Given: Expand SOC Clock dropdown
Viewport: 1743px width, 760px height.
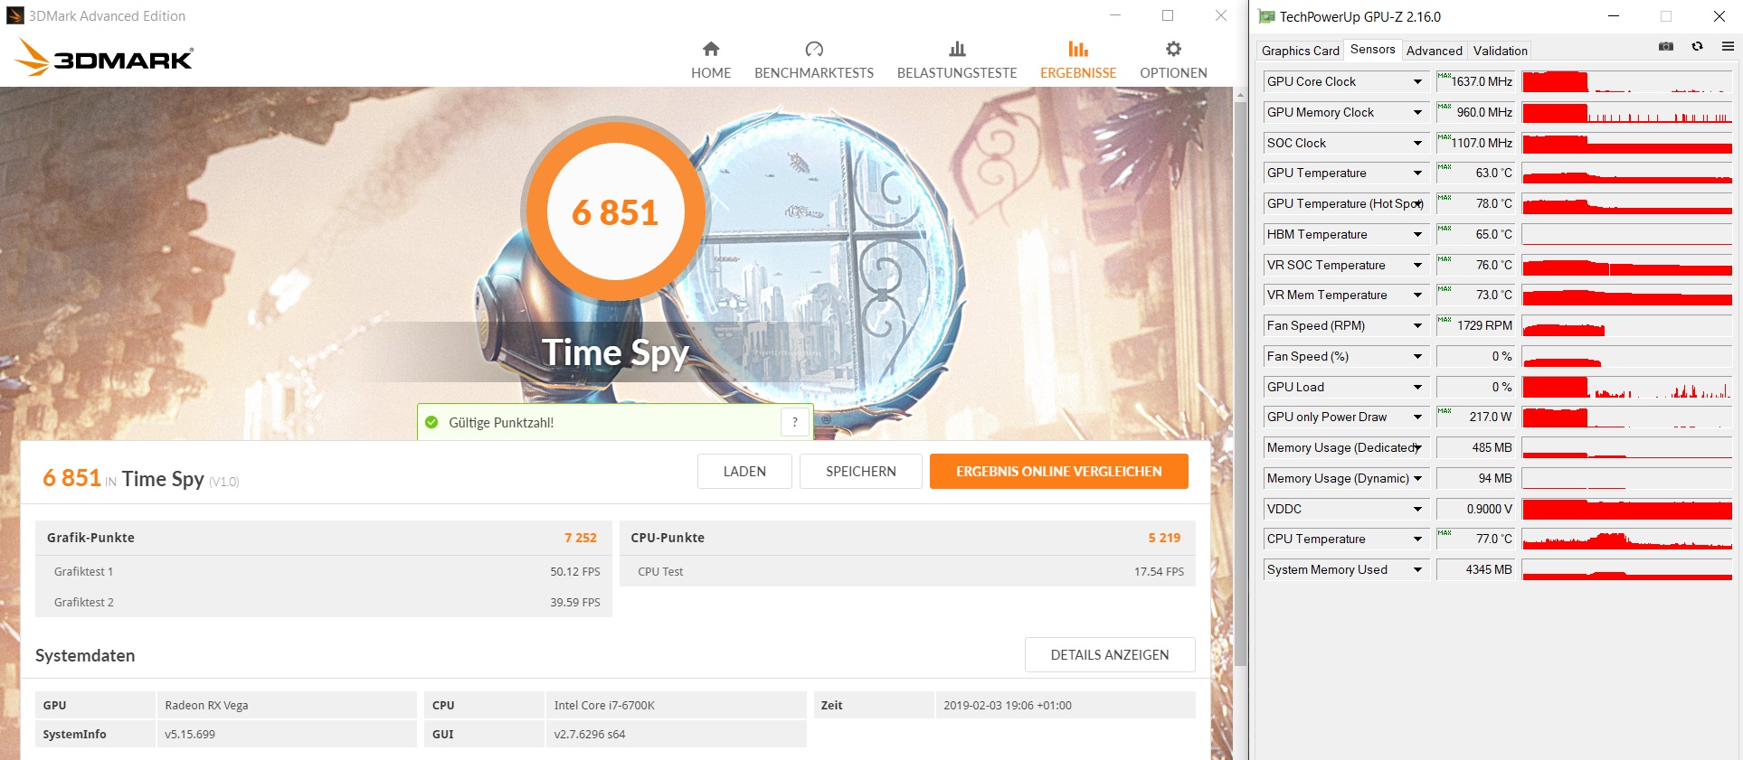Looking at the screenshot, I should (x=1417, y=143).
